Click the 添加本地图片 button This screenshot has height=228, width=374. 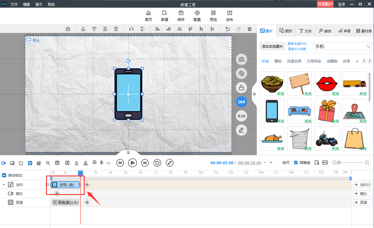(x=272, y=47)
